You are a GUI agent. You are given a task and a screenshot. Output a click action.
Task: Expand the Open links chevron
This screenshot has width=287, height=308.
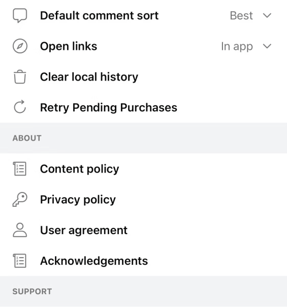click(267, 46)
